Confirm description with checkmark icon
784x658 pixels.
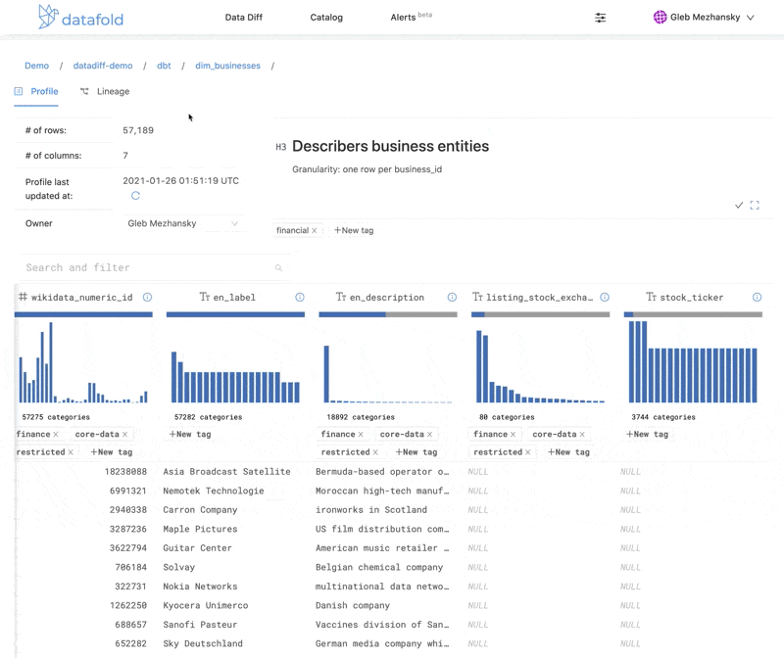pyautogui.click(x=739, y=205)
